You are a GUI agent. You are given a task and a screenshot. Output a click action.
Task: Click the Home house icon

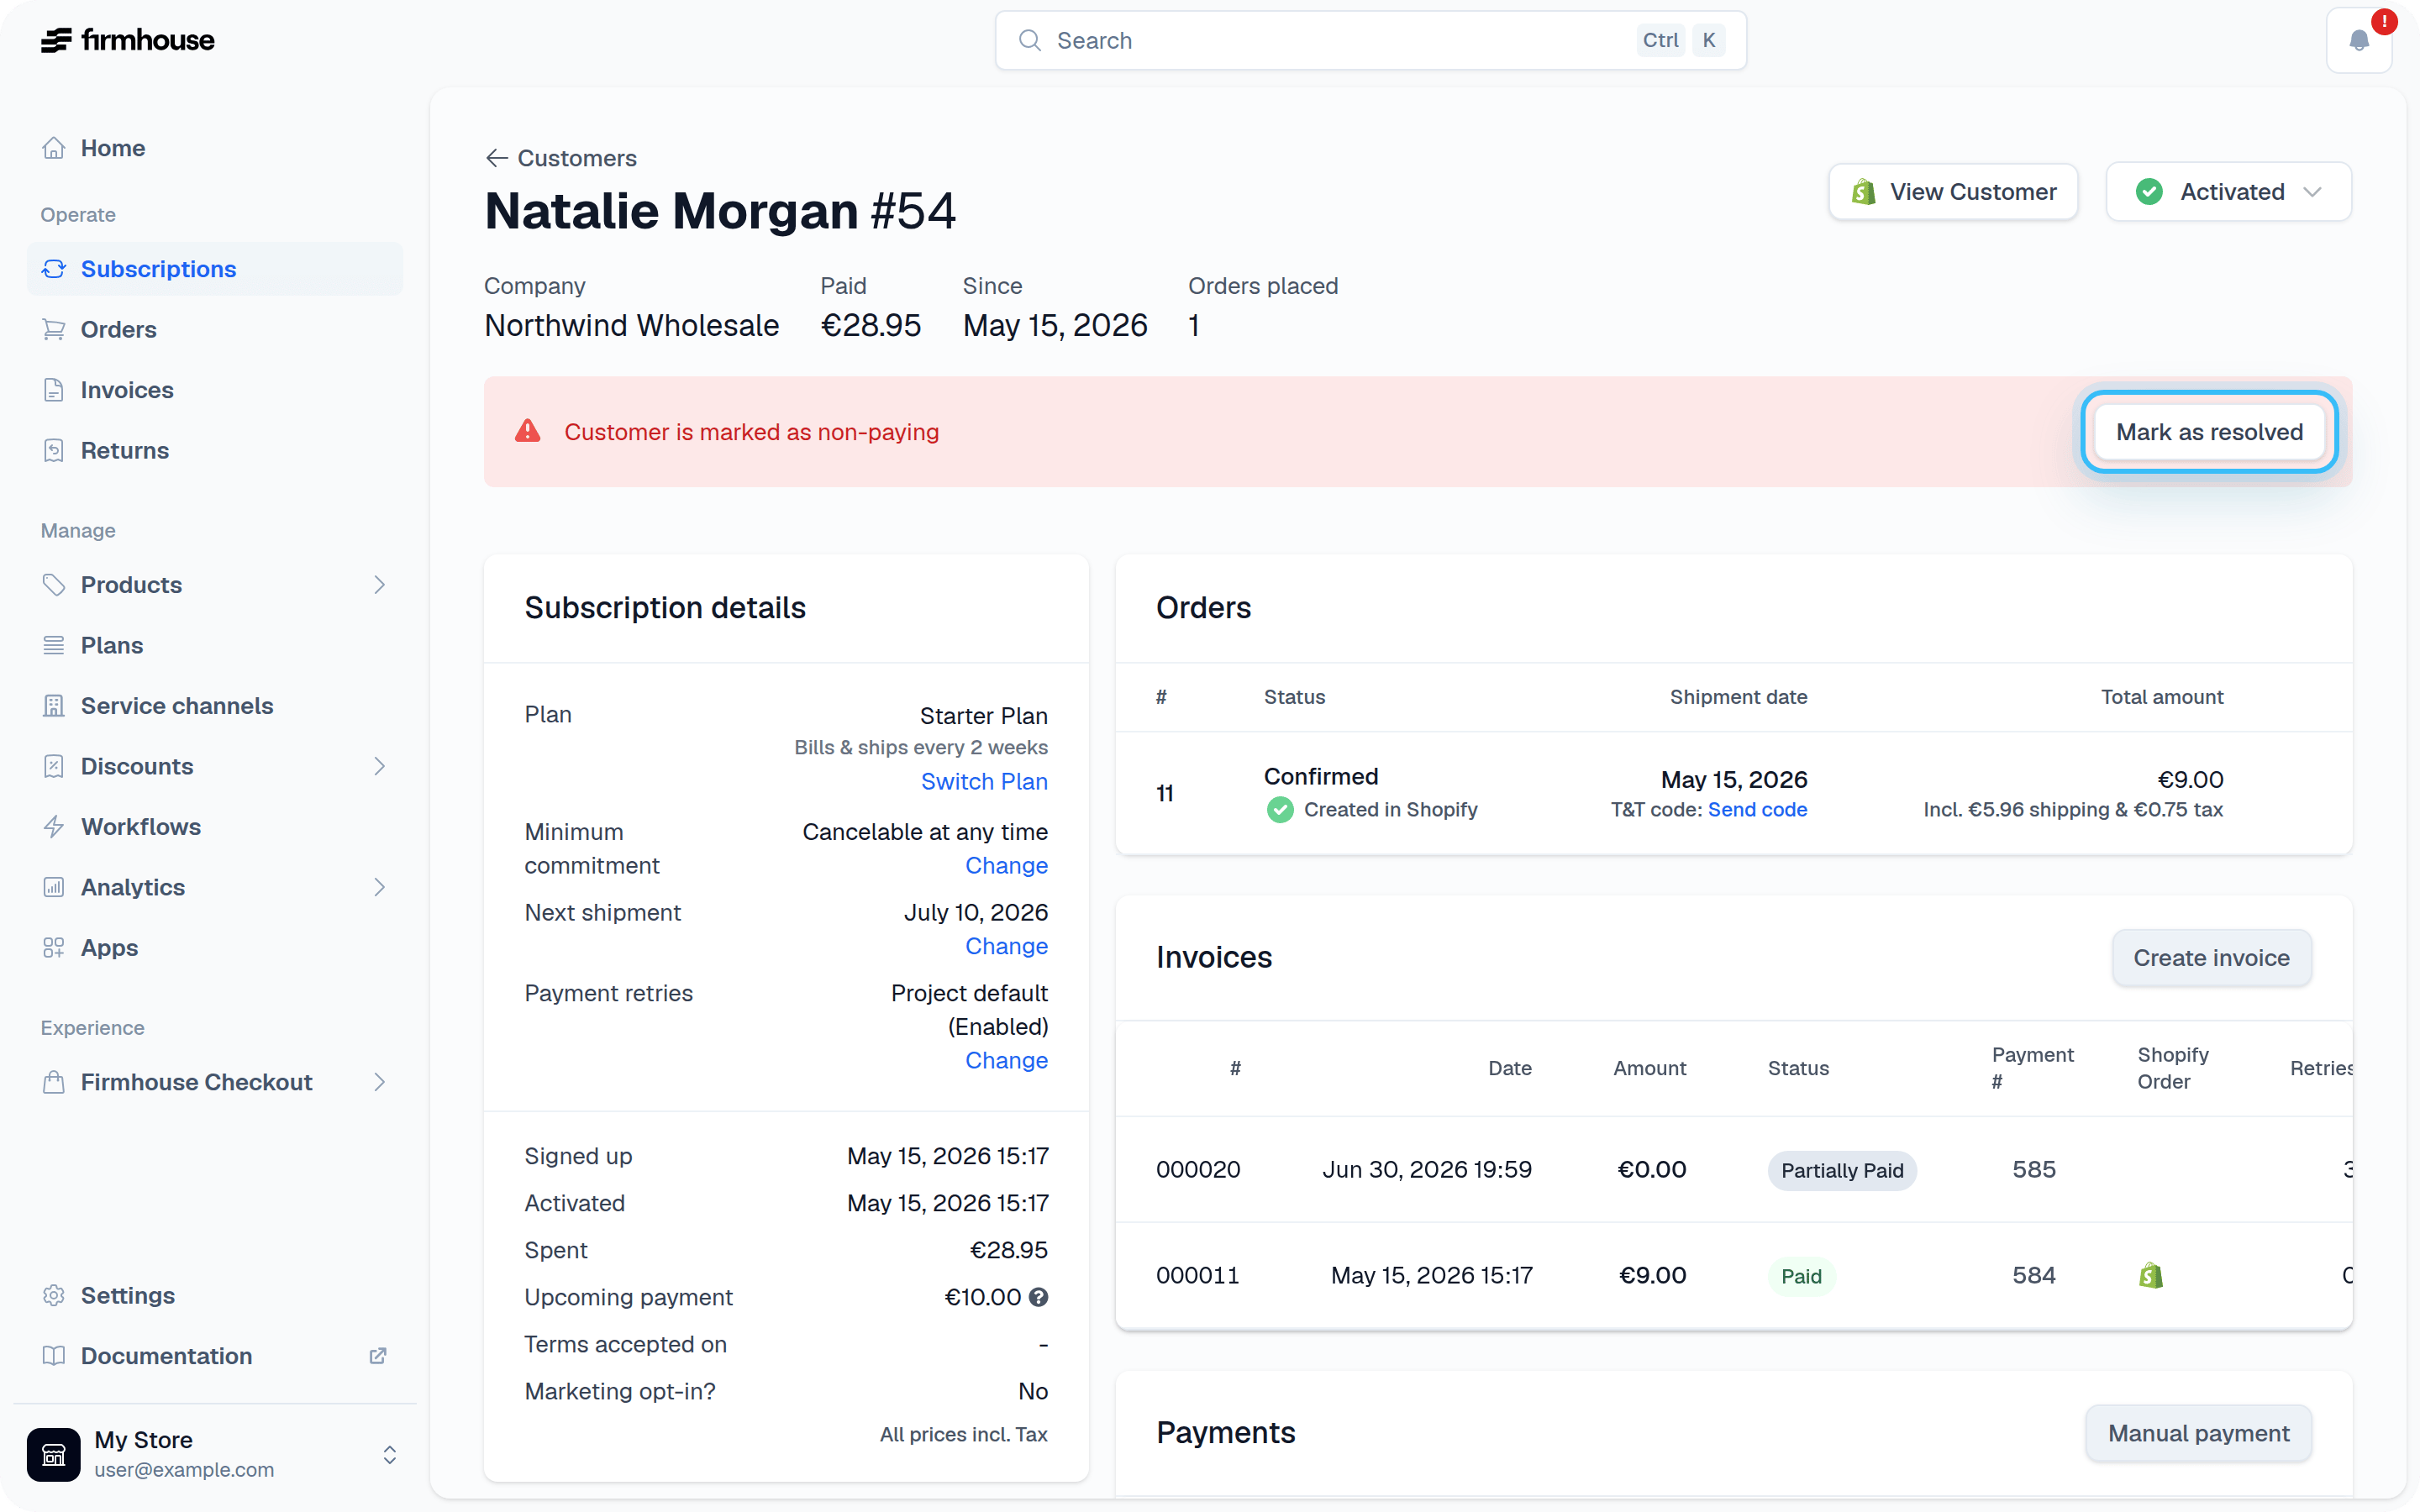click(x=54, y=148)
